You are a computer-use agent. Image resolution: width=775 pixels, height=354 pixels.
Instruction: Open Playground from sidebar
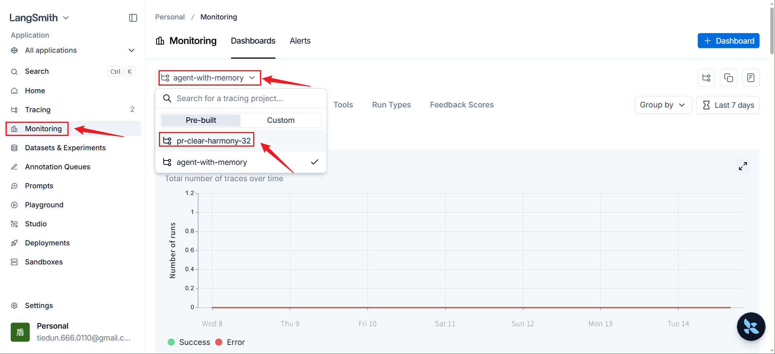pyautogui.click(x=44, y=205)
